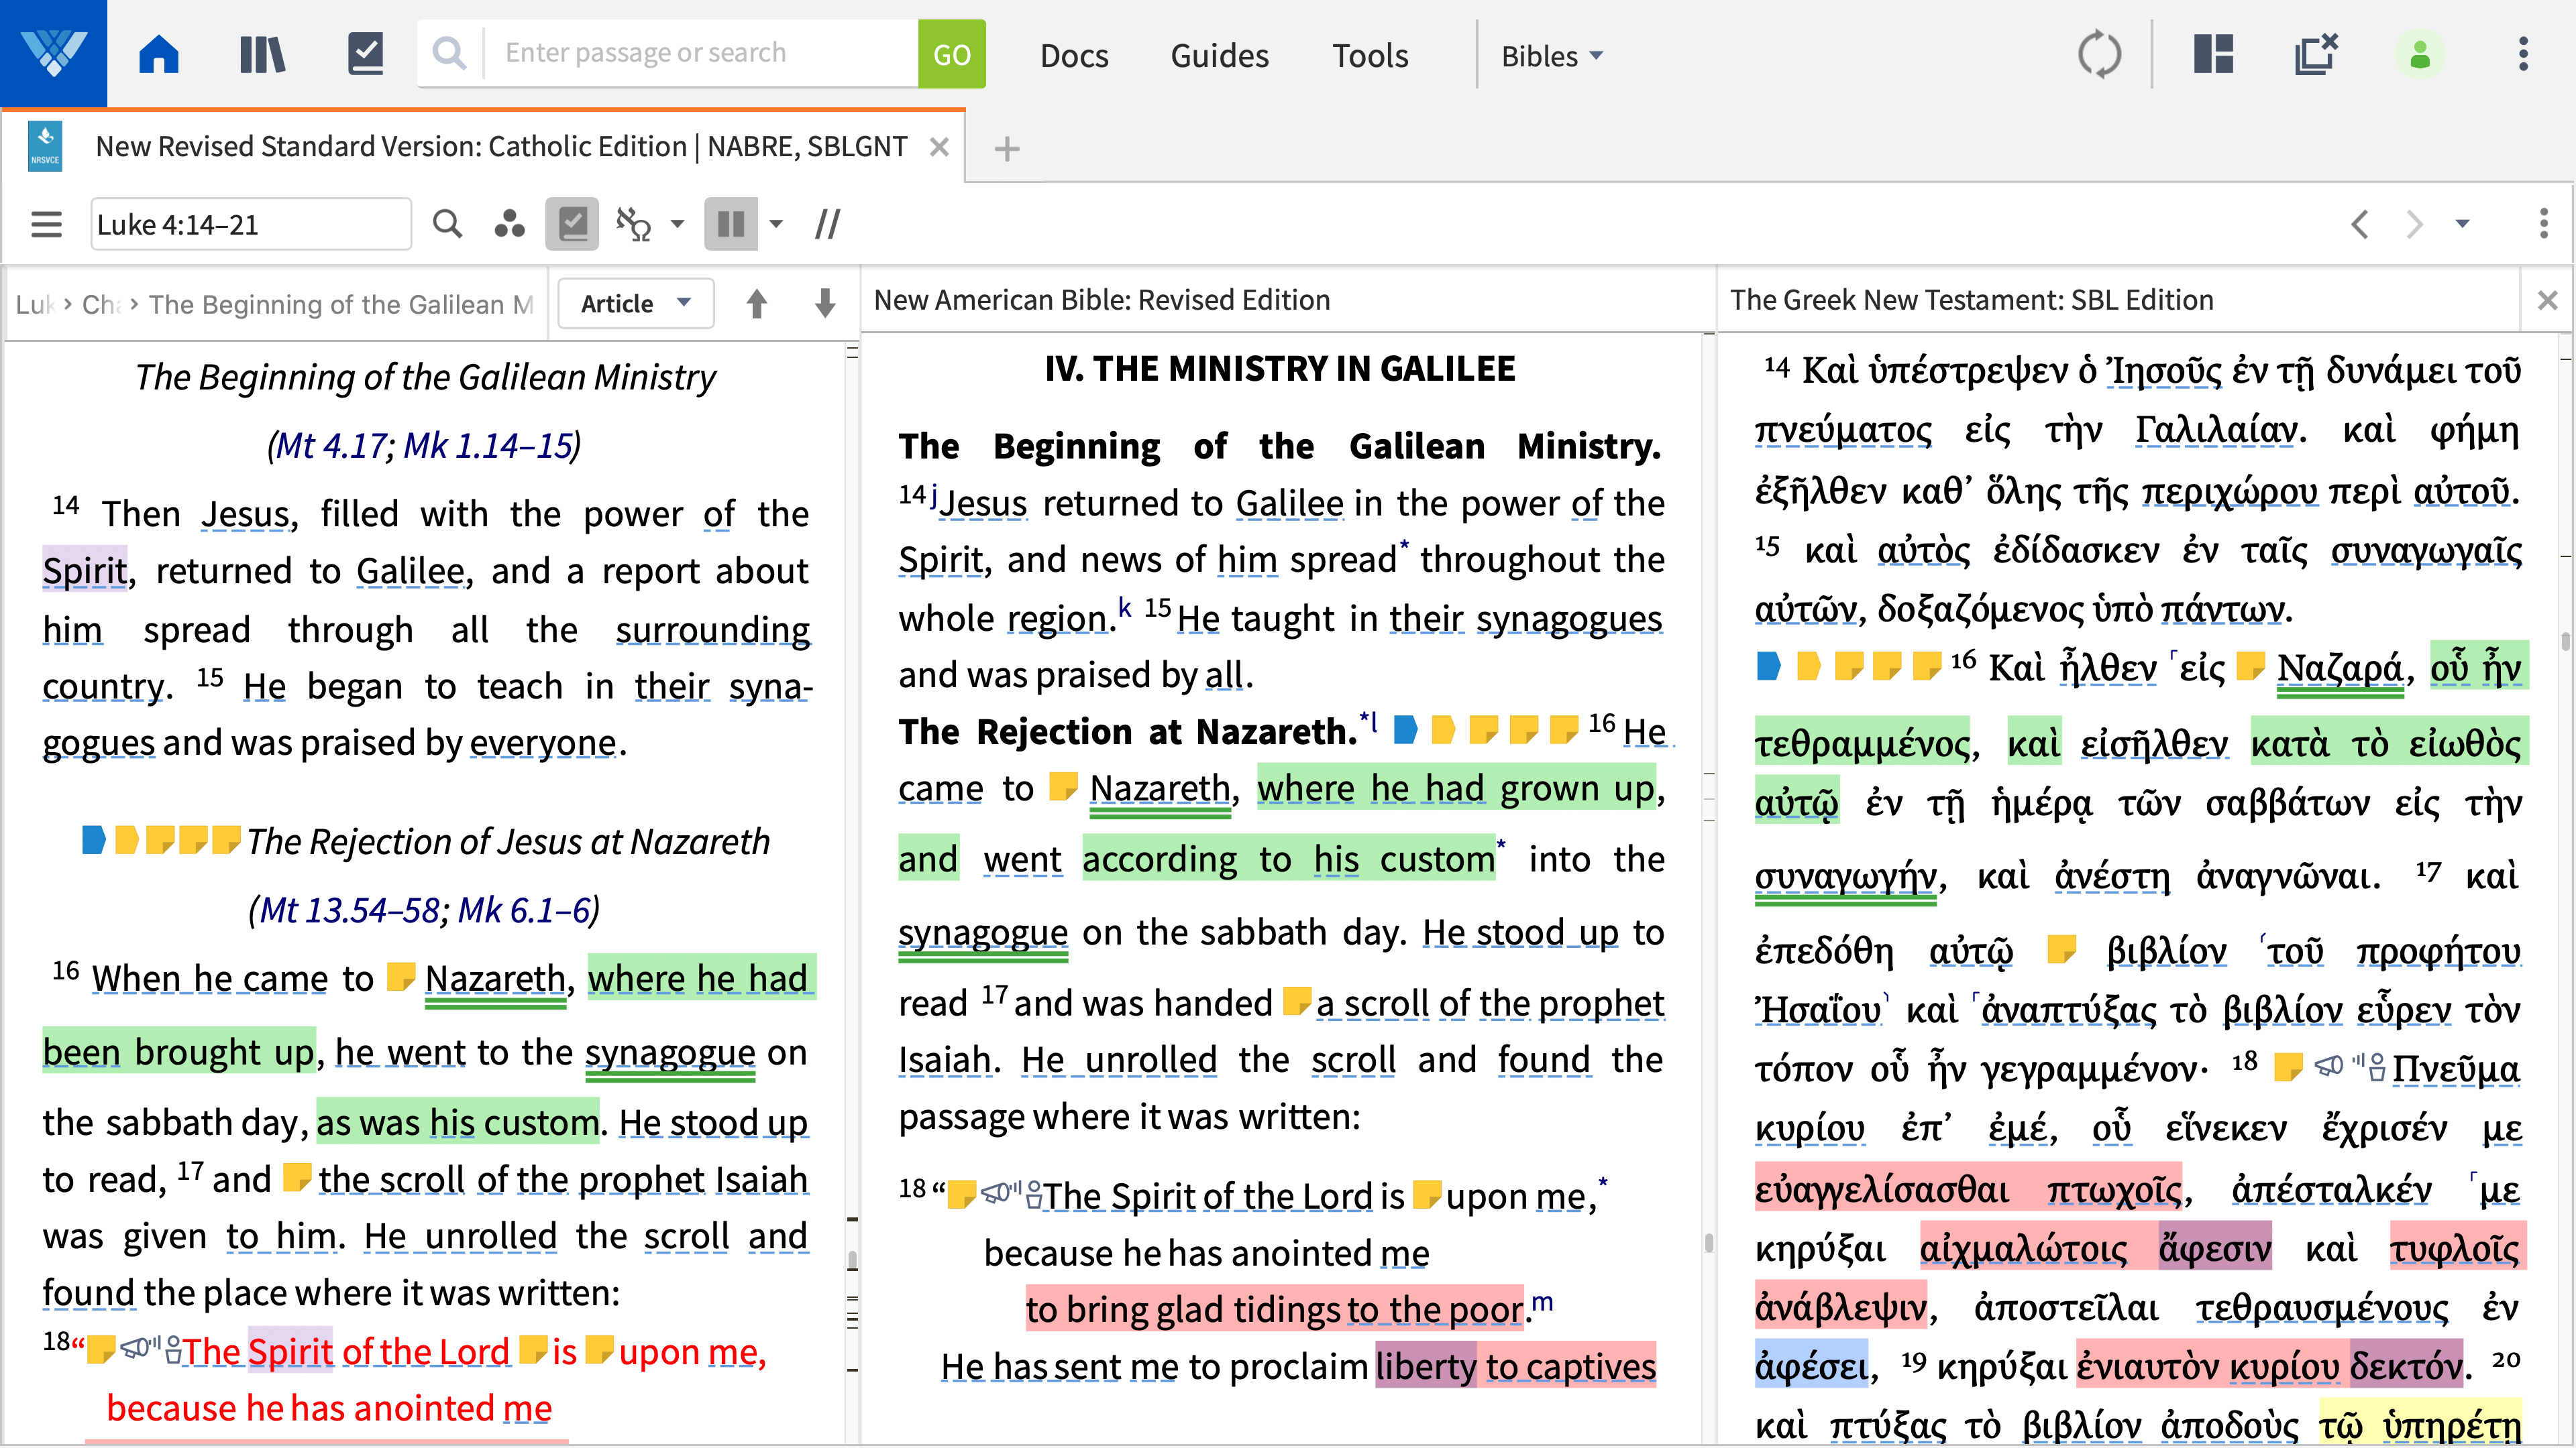Click the yellow flag before βιβλίον in Greek
This screenshot has width=2576, height=1448.
click(2061, 949)
